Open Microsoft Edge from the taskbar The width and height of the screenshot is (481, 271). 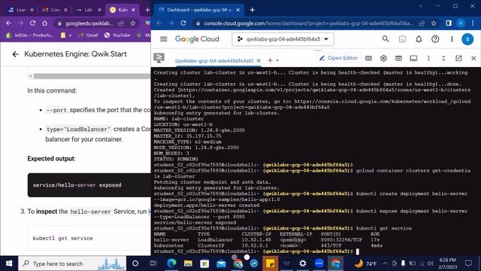pos(172,263)
